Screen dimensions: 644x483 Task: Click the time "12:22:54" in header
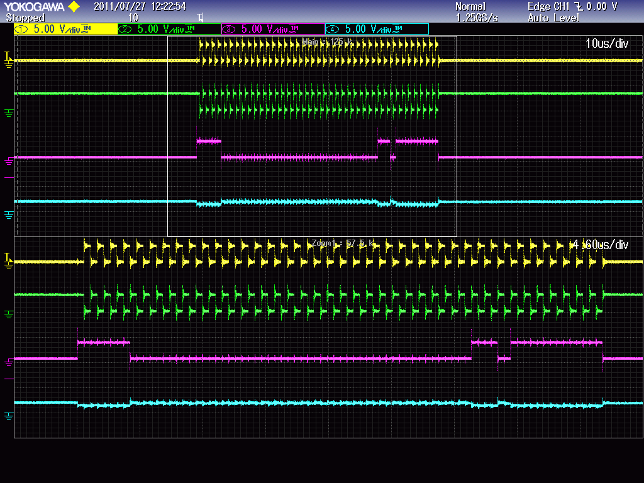tap(169, 6)
